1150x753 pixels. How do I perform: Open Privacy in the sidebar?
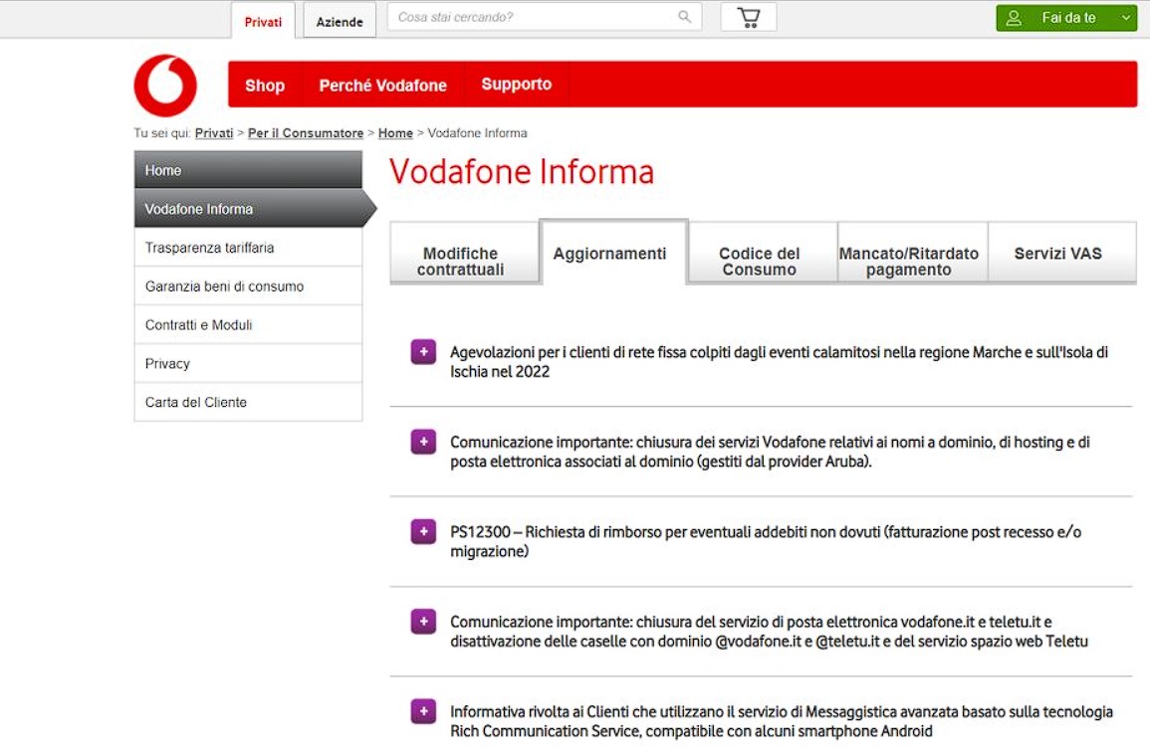point(248,363)
